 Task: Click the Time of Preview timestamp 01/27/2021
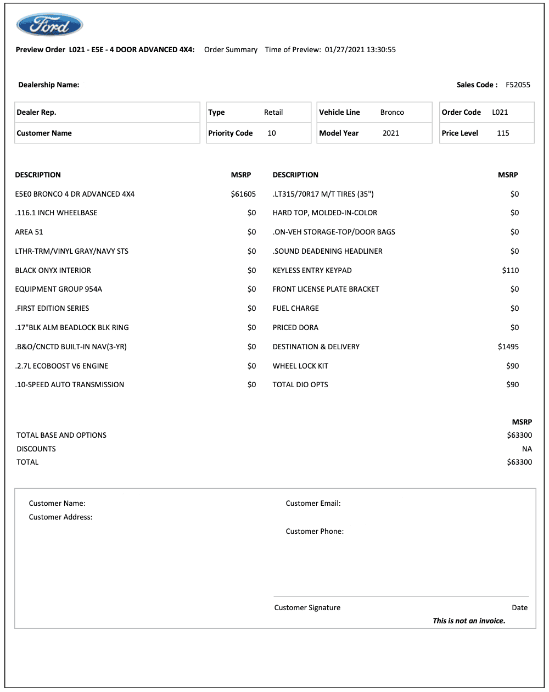[x=360, y=49]
